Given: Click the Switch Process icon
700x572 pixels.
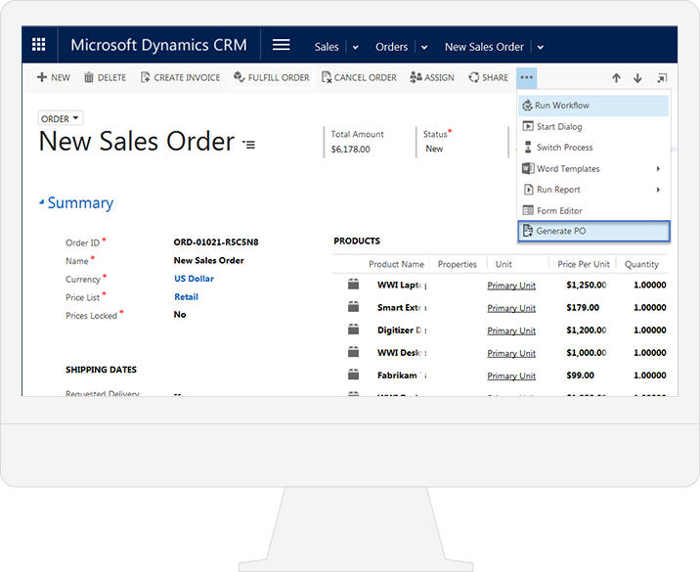Looking at the screenshot, I should click(528, 148).
